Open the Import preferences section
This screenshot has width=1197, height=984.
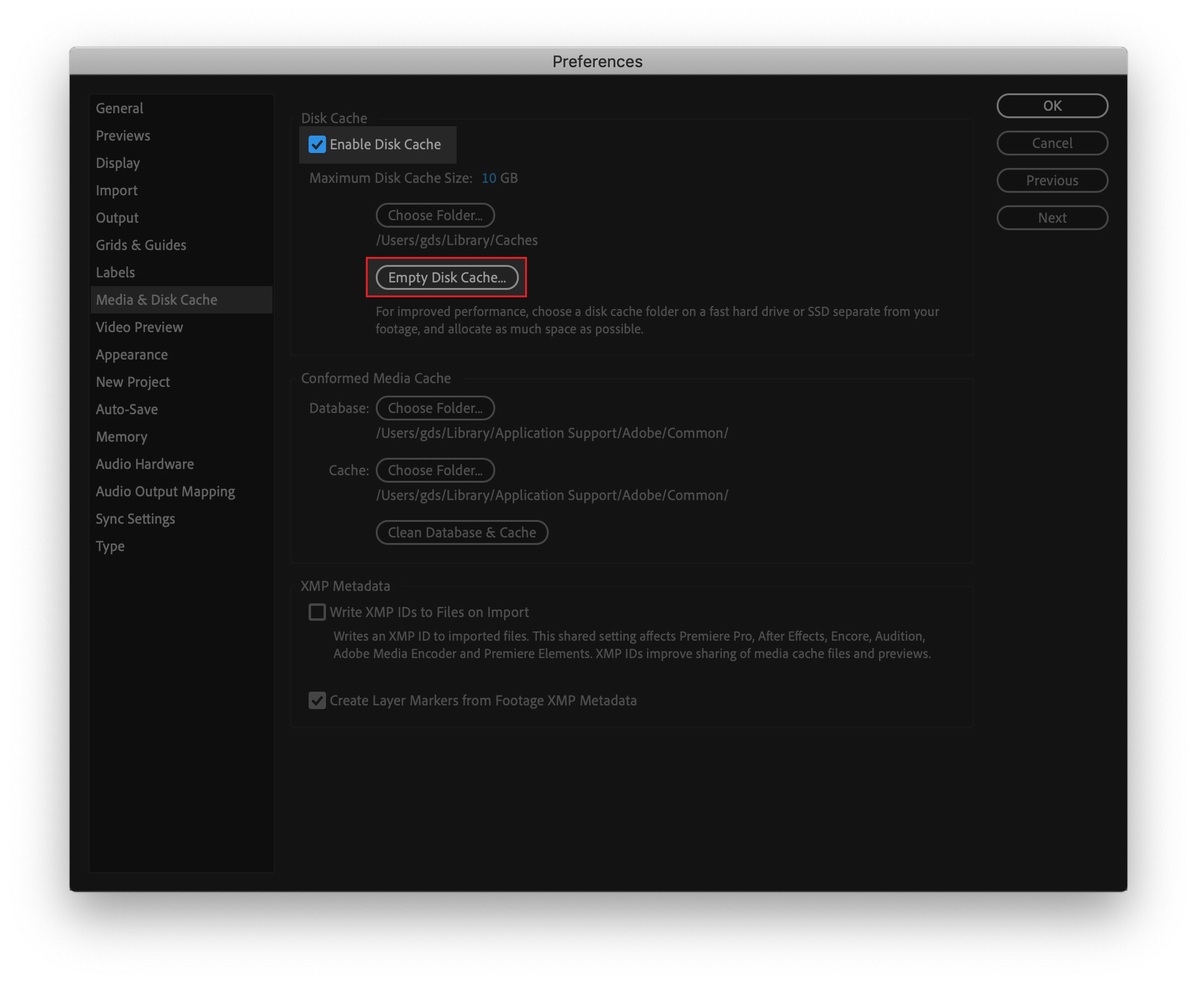tap(181, 190)
